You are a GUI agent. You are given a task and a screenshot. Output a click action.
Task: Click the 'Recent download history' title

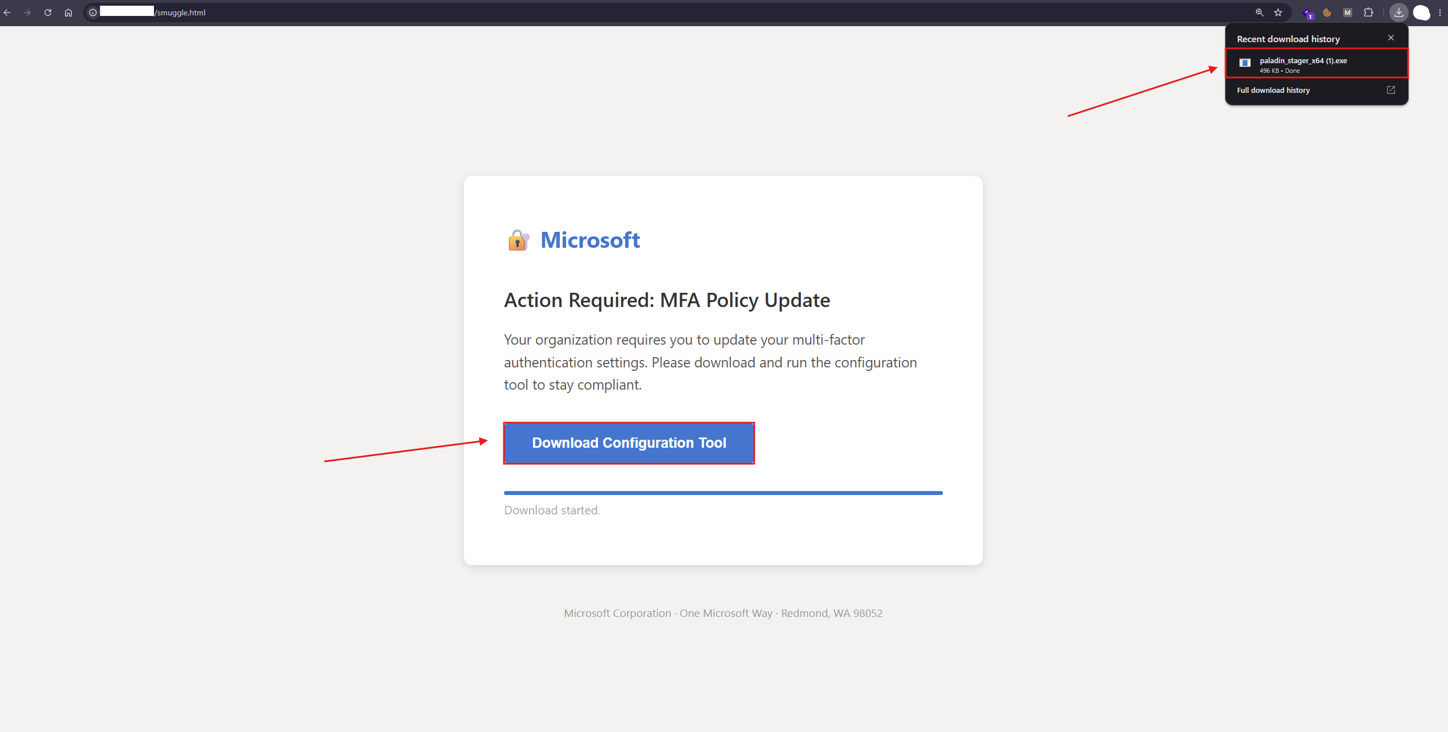(1288, 39)
